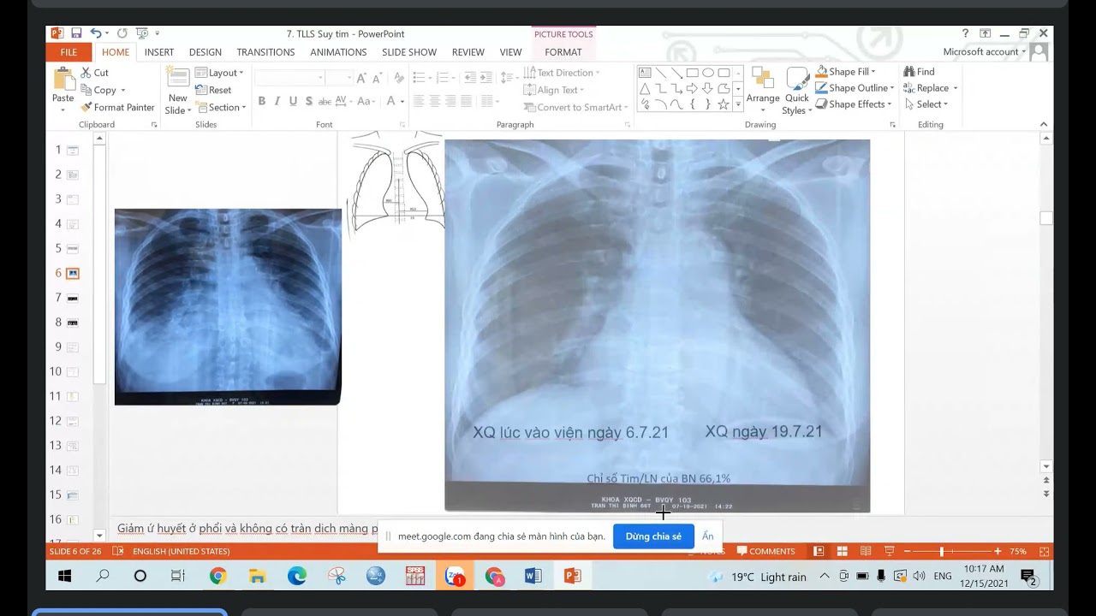Switch to the DESIGN tab

205,52
